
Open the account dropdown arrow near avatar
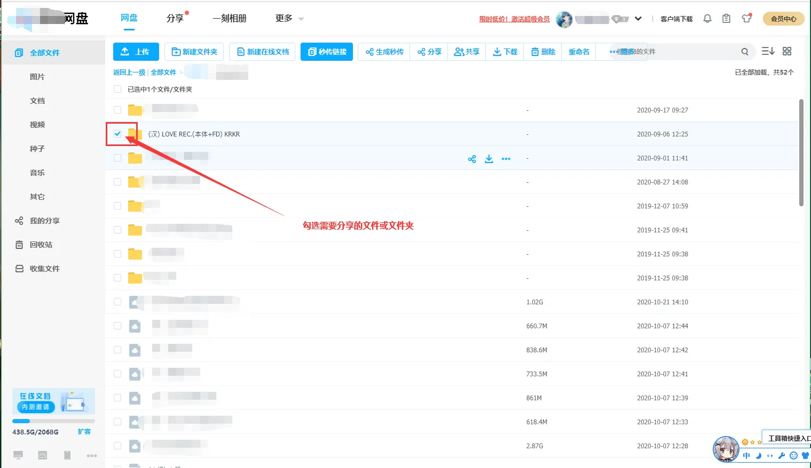pos(638,18)
